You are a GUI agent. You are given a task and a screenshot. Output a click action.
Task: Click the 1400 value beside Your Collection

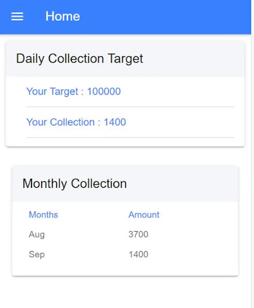point(115,122)
